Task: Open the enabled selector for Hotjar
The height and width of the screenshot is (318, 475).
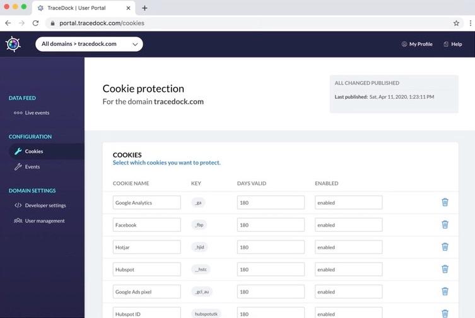Action: pyautogui.click(x=348, y=247)
